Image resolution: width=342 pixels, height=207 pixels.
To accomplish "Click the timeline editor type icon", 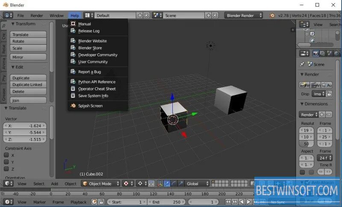I will tap(9, 202).
